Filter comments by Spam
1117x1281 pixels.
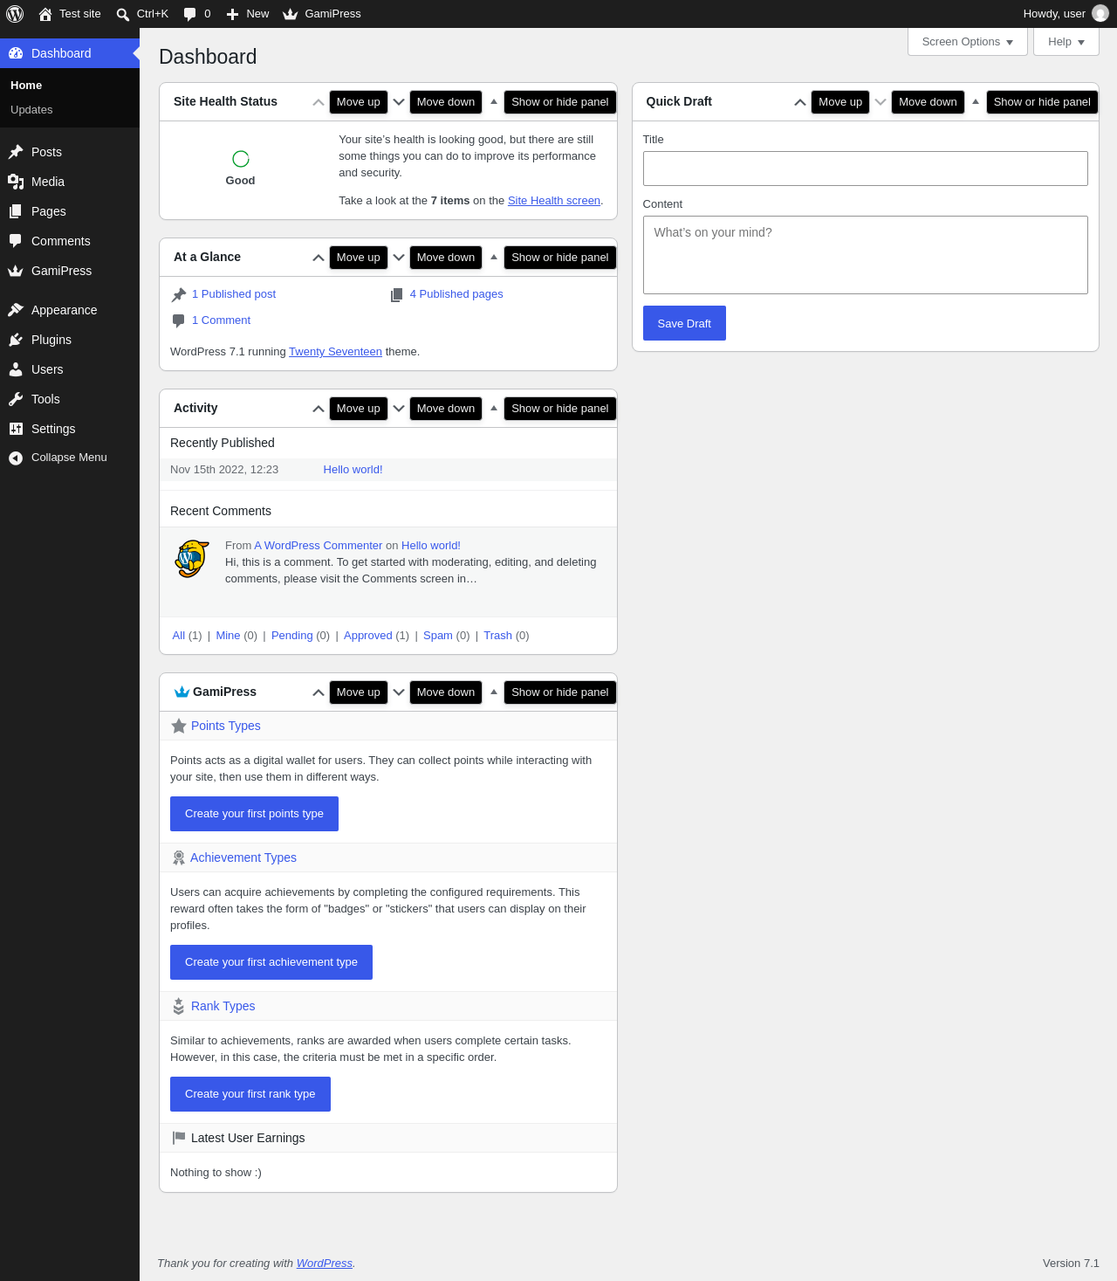pos(438,636)
